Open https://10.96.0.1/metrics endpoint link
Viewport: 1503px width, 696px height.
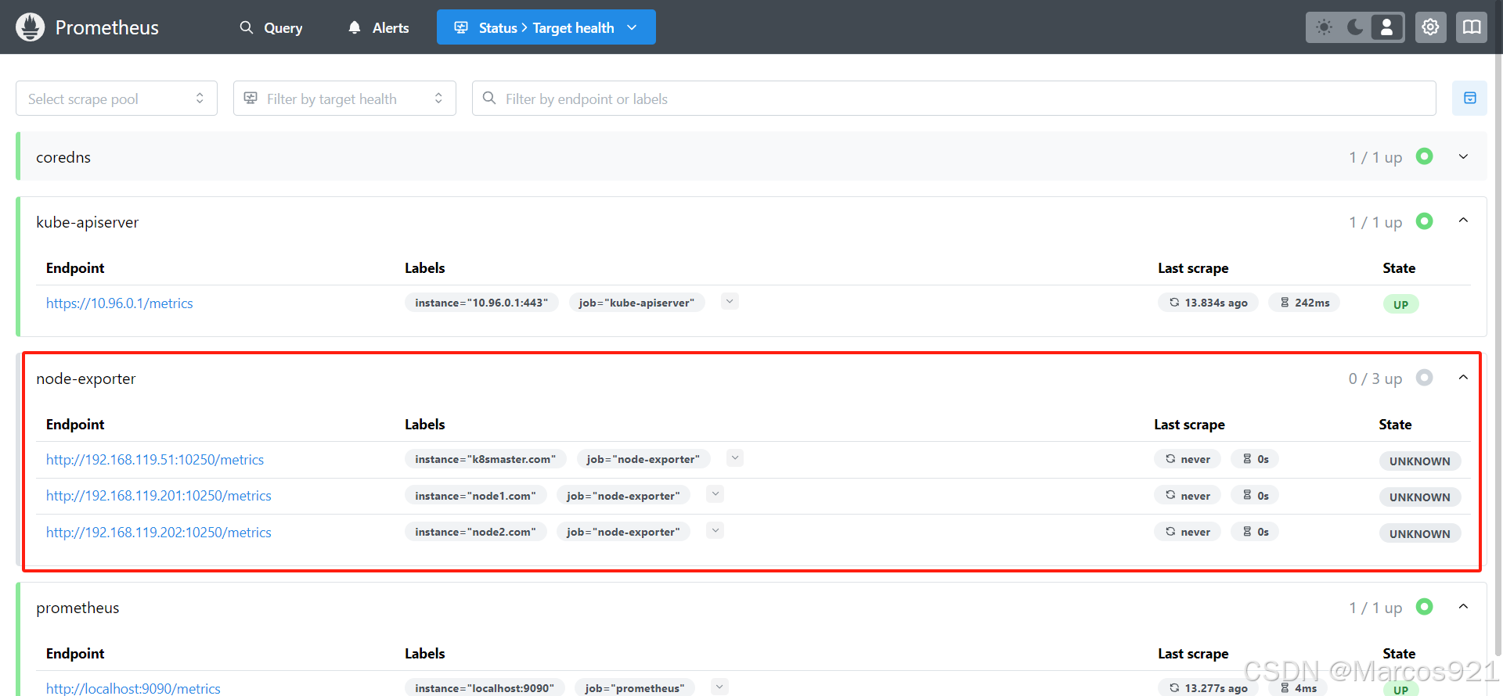point(119,303)
